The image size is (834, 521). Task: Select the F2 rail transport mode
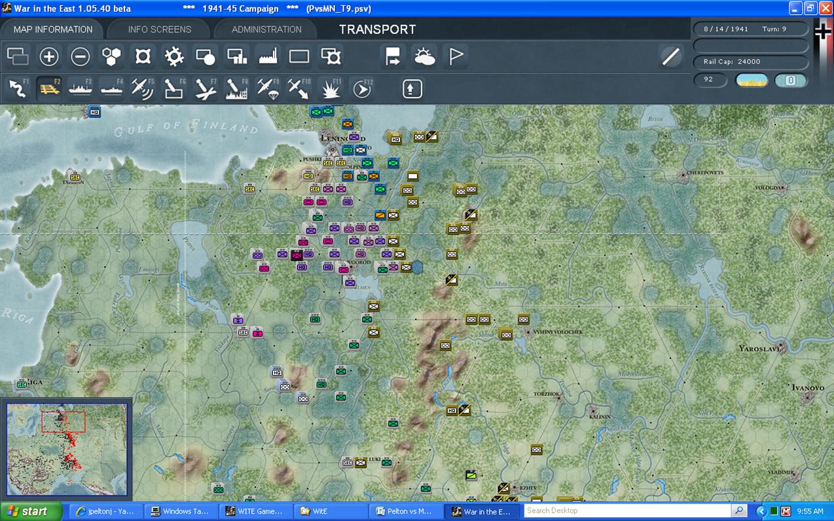tap(49, 88)
